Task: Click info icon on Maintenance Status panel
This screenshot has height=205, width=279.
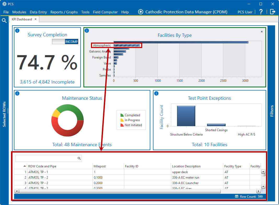Action: (x=17, y=93)
